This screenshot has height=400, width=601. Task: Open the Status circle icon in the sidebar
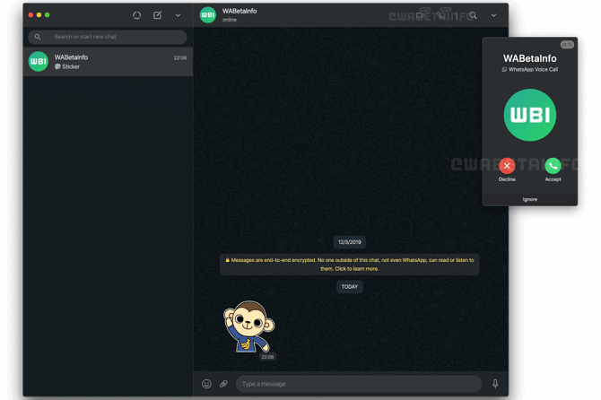point(137,15)
